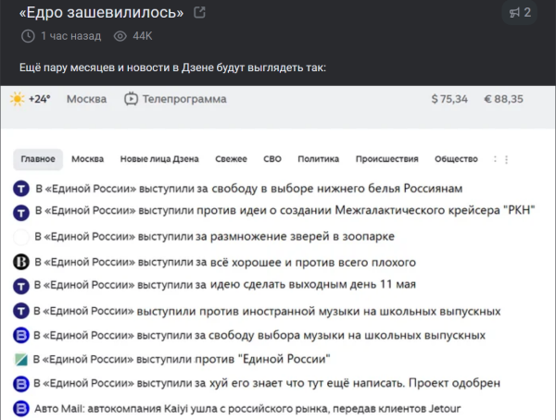Click the megaphone badge showing 2

pyautogui.click(x=520, y=12)
